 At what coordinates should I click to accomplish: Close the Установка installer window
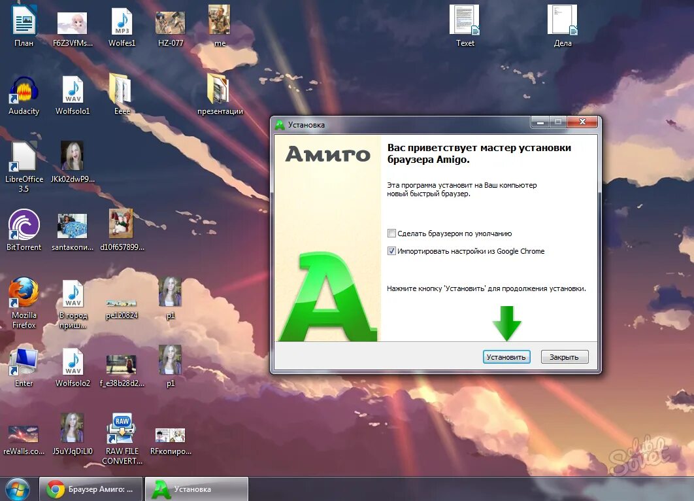tap(582, 122)
